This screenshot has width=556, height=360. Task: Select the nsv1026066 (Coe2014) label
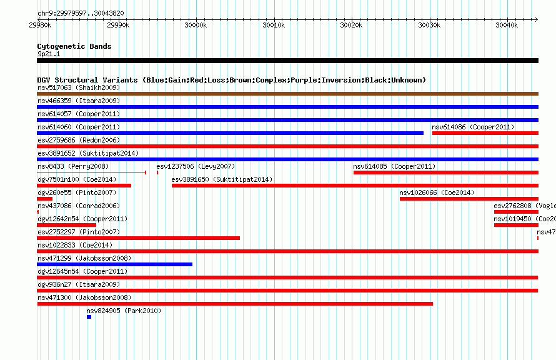[x=437, y=192]
